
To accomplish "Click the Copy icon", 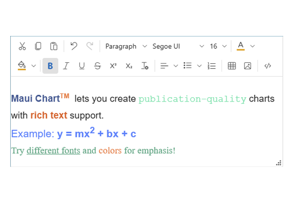I will pos(38,46).
